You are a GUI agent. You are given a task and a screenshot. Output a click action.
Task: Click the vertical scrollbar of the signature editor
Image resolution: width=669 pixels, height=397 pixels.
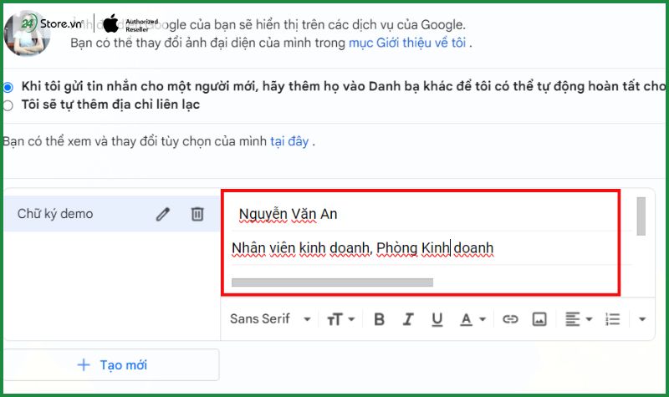pos(641,216)
